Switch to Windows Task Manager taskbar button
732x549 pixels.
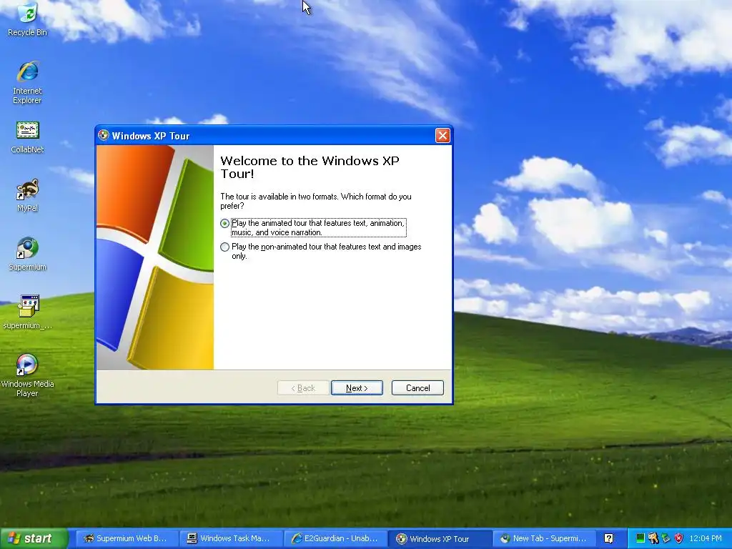[x=232, y=539]
